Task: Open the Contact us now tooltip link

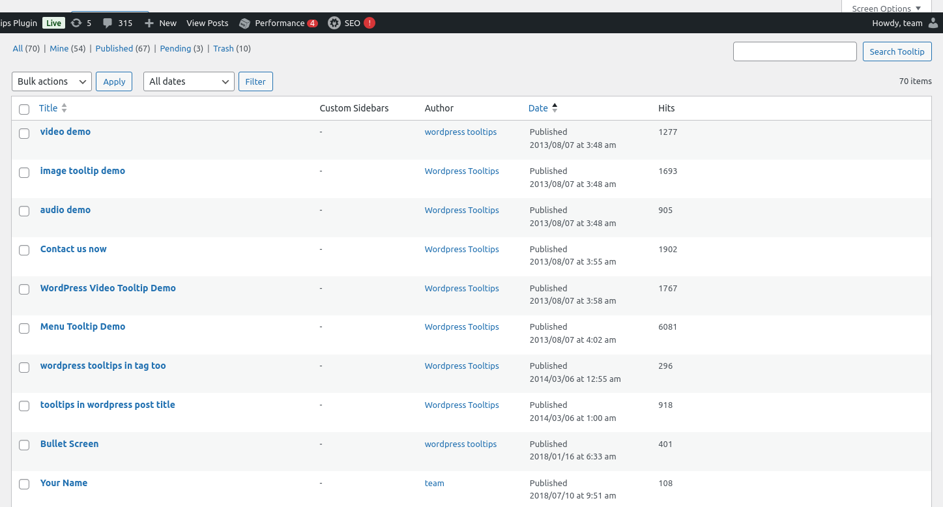Action: point(73,249)
